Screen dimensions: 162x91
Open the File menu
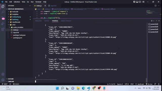tap(6, 2)
